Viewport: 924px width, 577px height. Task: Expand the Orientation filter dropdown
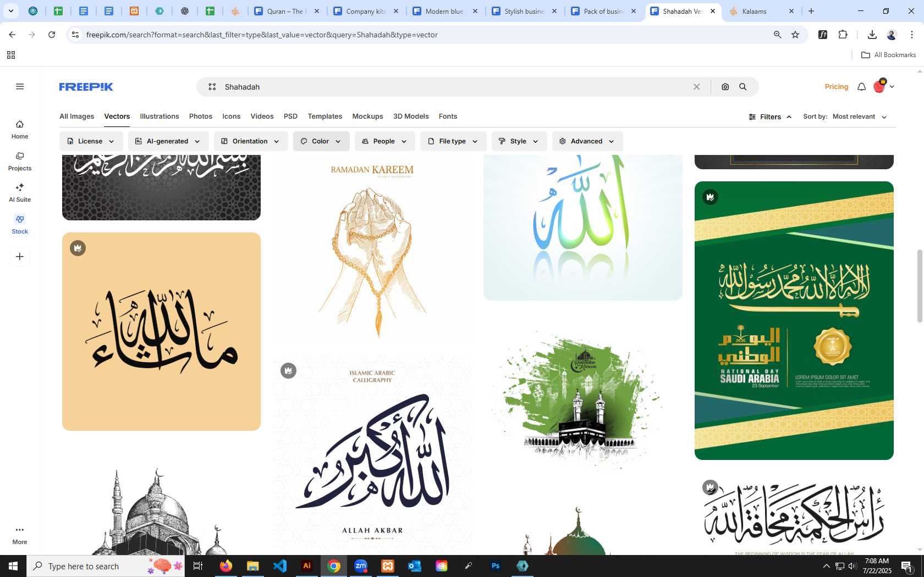pyautogui.click(x=250, y=141)
